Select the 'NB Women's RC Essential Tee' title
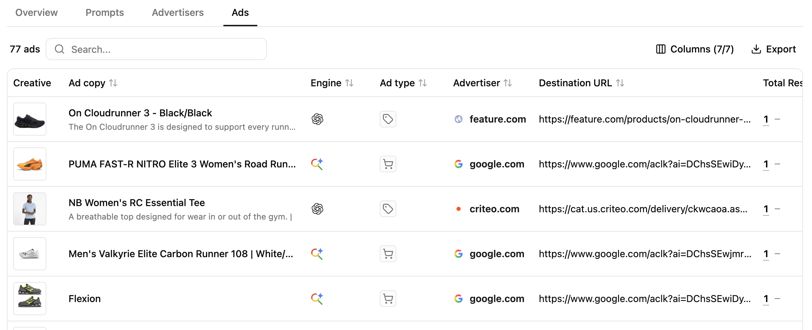Screen dimensions: 812x330 coord(137,203)
